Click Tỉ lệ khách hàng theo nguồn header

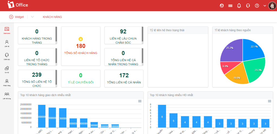(x=243, y=30)
